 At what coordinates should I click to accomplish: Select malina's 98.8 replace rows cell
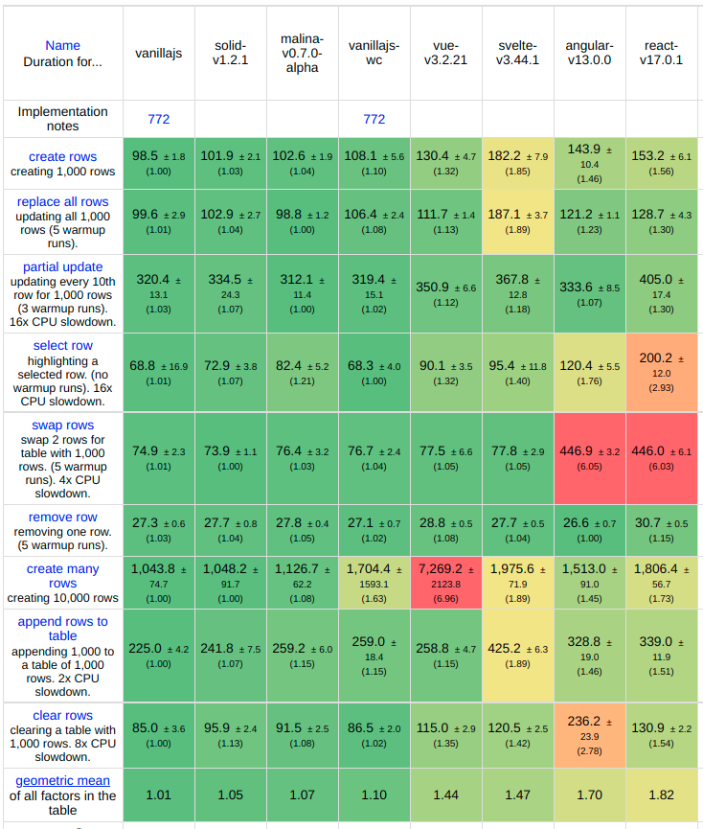click(302, 222)
